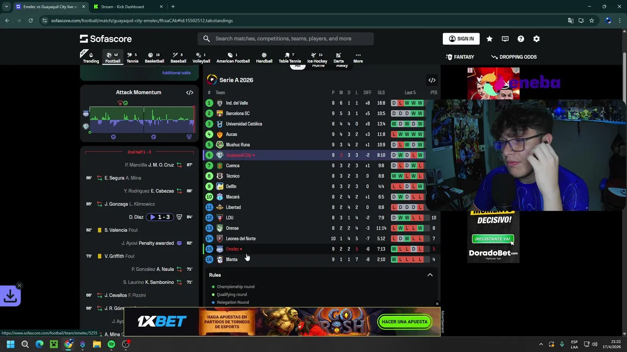Screen dimensions: 627x352
Task: Open the American Football category
Action: tap(233, 58)
